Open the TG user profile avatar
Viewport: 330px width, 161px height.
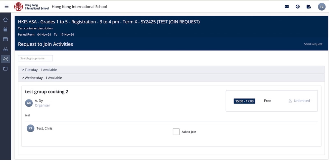point(322,7)
